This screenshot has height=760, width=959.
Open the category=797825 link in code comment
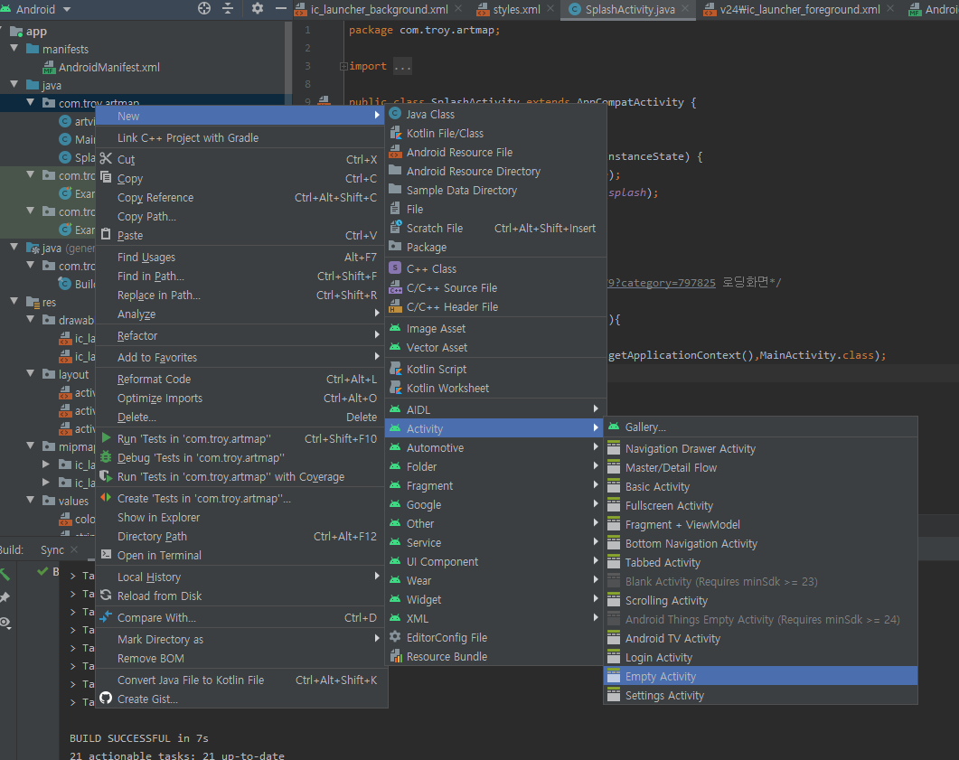[662, 283]
